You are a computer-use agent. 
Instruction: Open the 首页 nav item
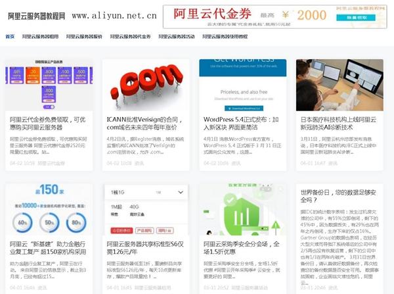(x=10, y=36)
